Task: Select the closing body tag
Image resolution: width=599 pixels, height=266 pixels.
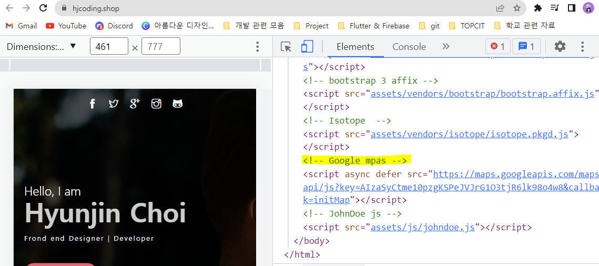Action: 311,241
